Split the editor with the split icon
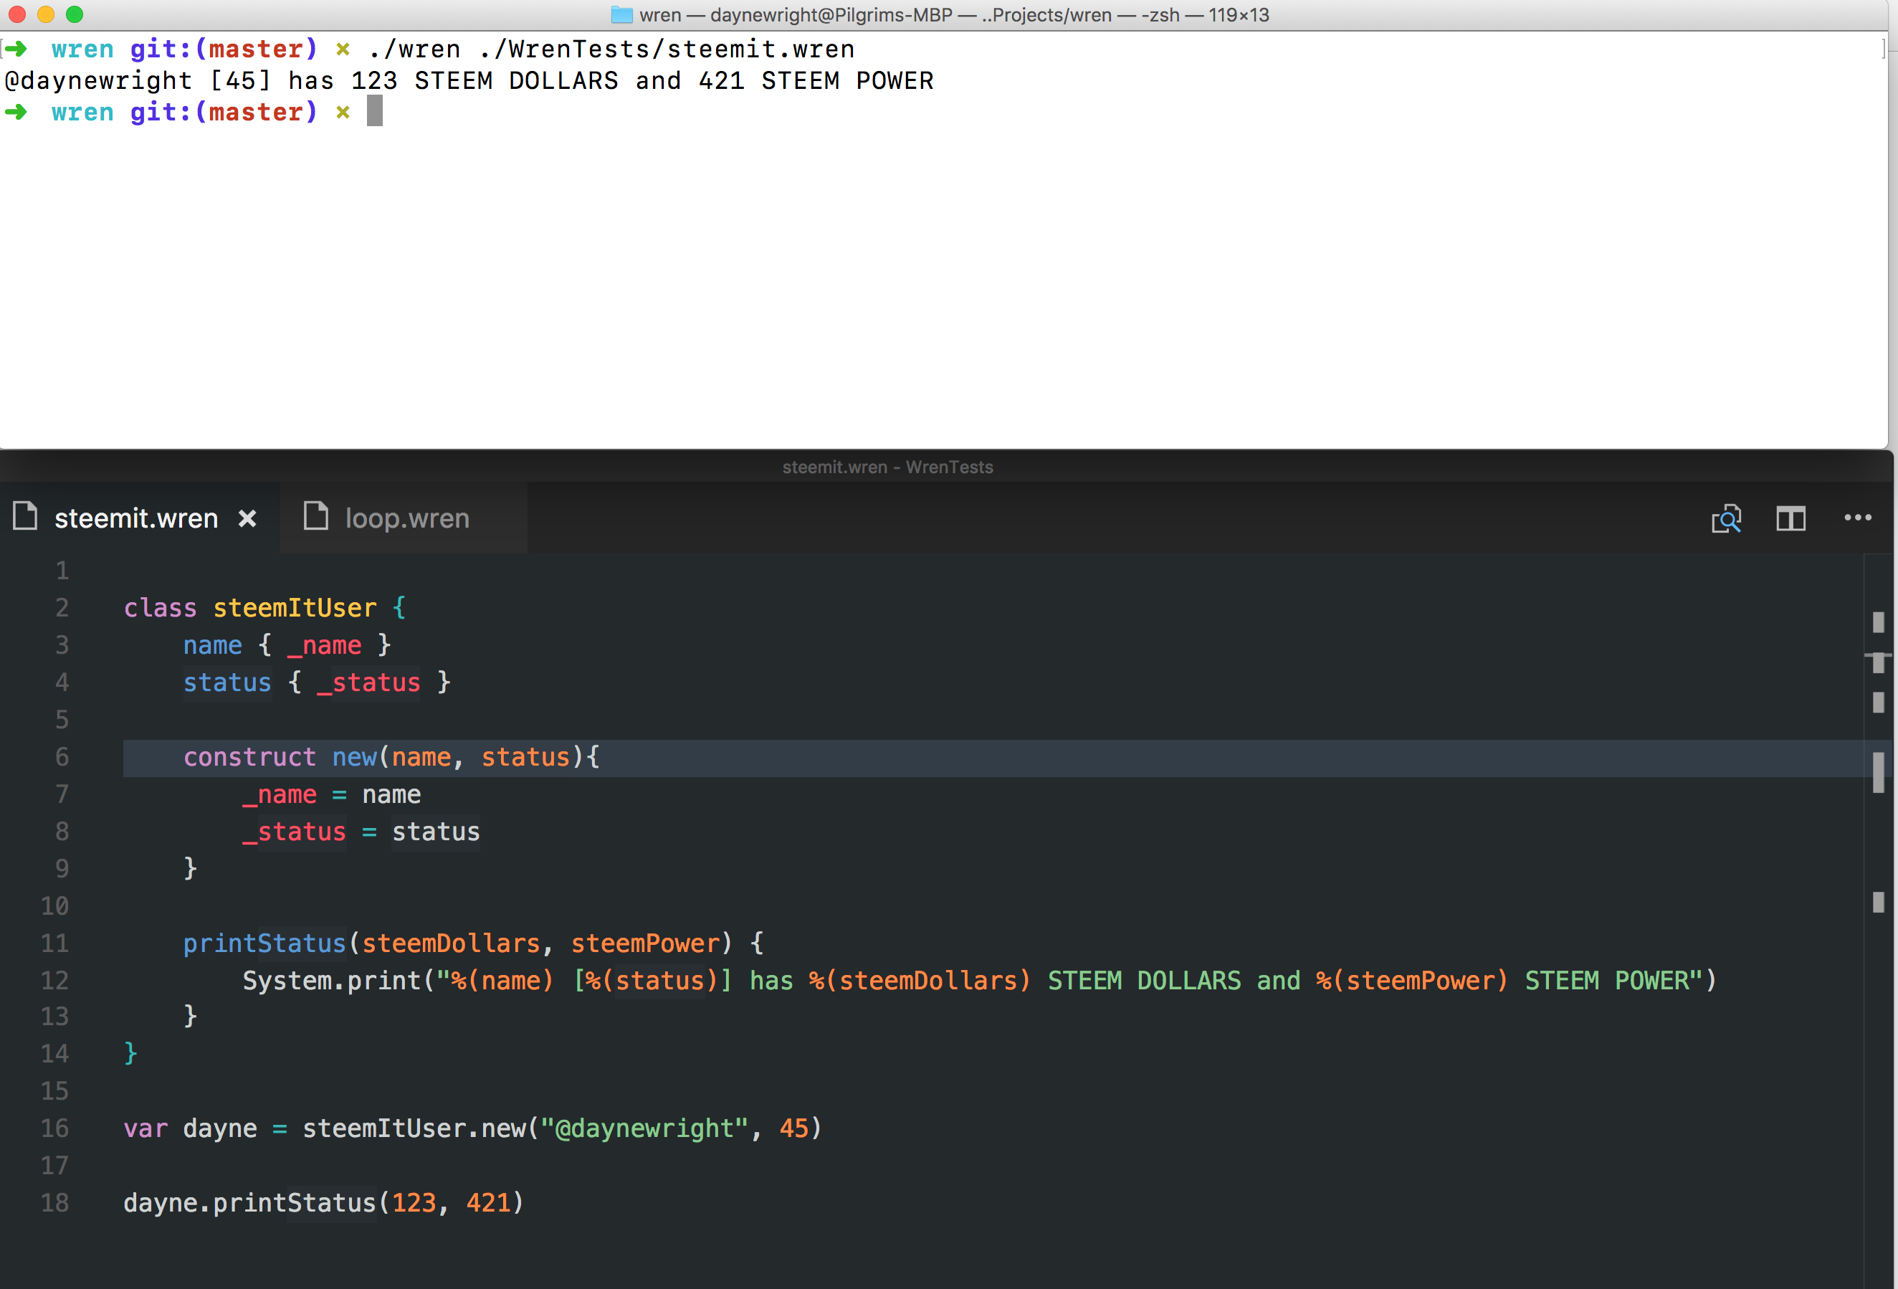Viewport: 1898px width, 1289px height. [x=1791, y=519]
